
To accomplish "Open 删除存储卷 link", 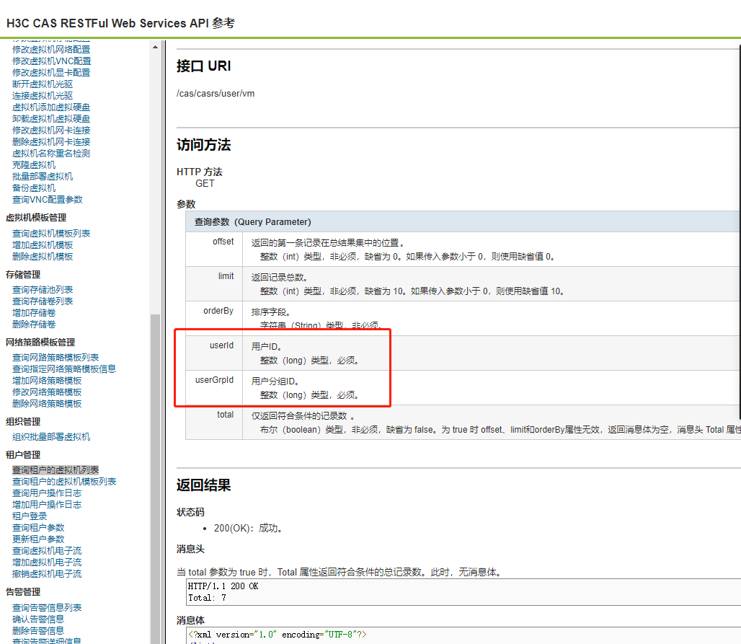I will click(34, 325).
